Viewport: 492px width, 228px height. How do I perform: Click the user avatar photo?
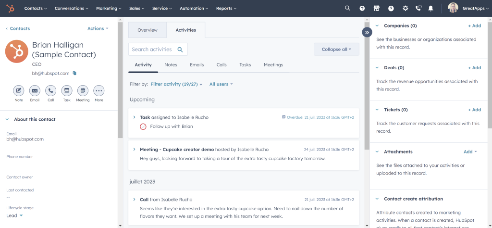point(453,8)
